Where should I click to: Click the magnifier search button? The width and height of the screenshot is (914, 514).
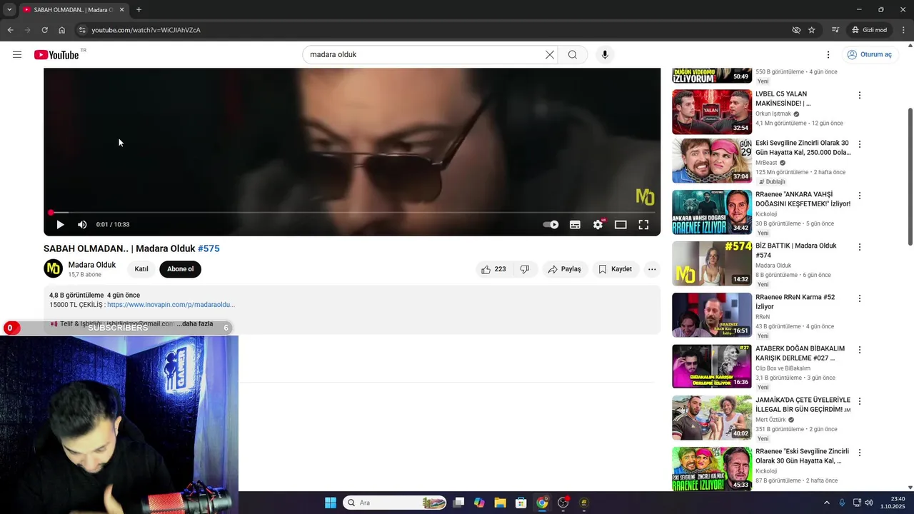pyautogui.click(x=573, y=55)
